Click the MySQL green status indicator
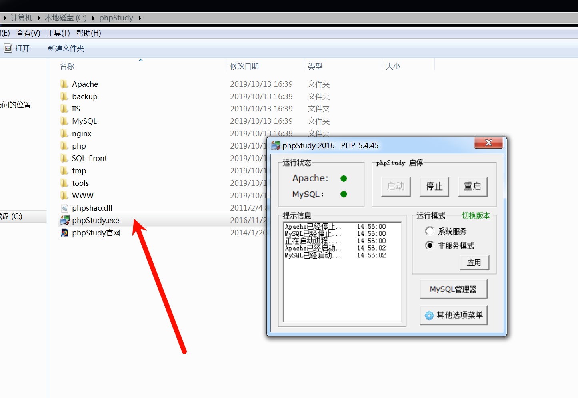Image resolution: width=578 pixels, height=398 pixels. (x=344, y=194)
